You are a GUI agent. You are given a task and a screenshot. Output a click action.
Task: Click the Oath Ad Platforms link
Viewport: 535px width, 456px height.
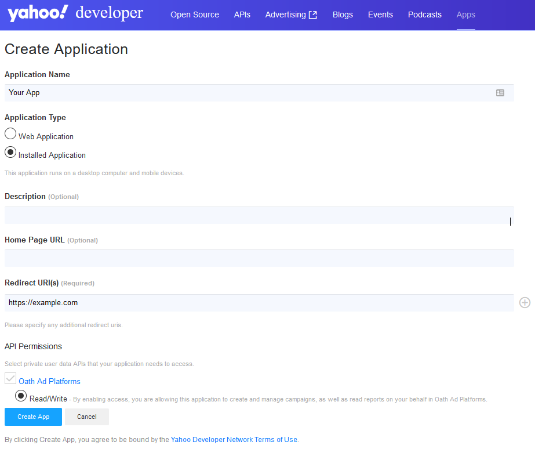(49, 381)
